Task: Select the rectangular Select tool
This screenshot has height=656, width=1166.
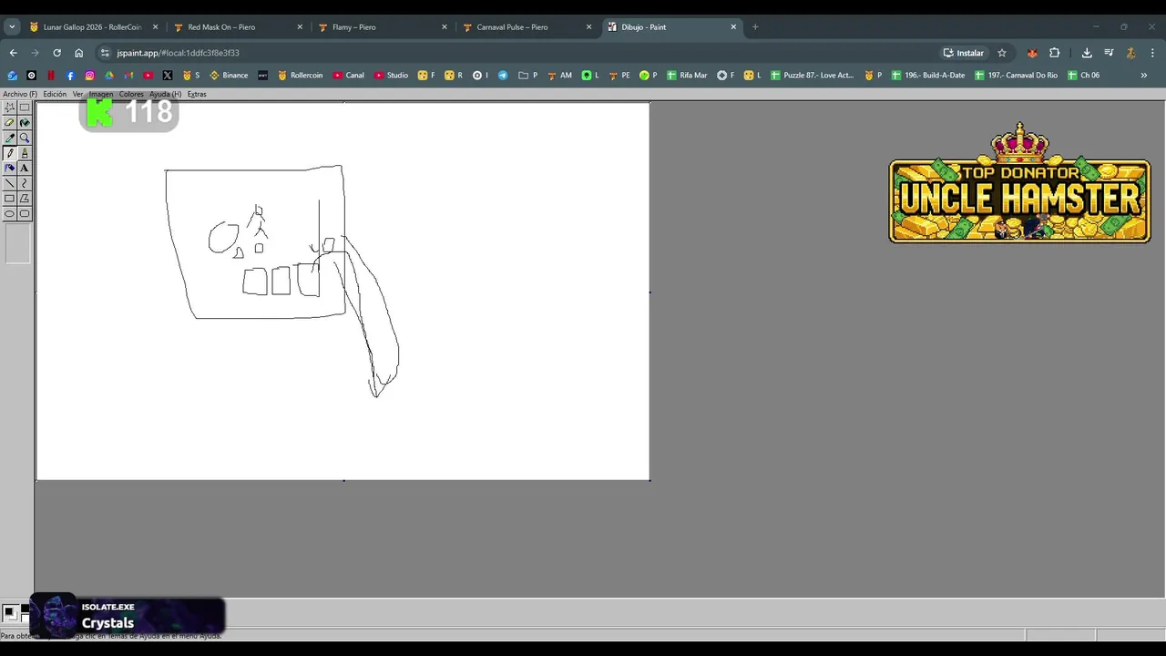Action: (x=25, y=108)
